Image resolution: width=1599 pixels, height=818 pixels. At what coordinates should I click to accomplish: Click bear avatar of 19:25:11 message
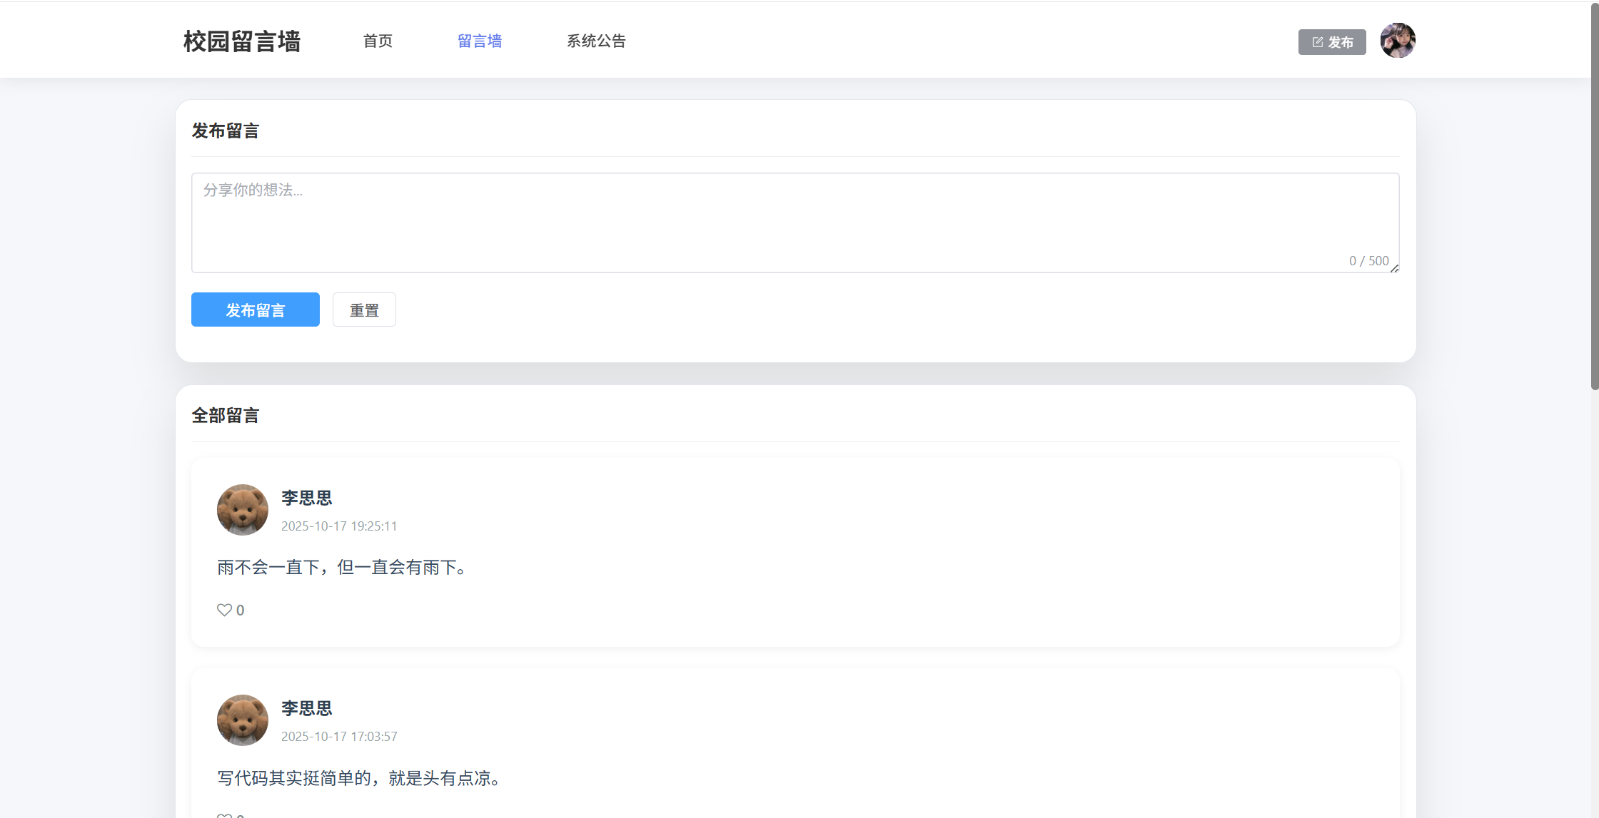tap(243, 510)
